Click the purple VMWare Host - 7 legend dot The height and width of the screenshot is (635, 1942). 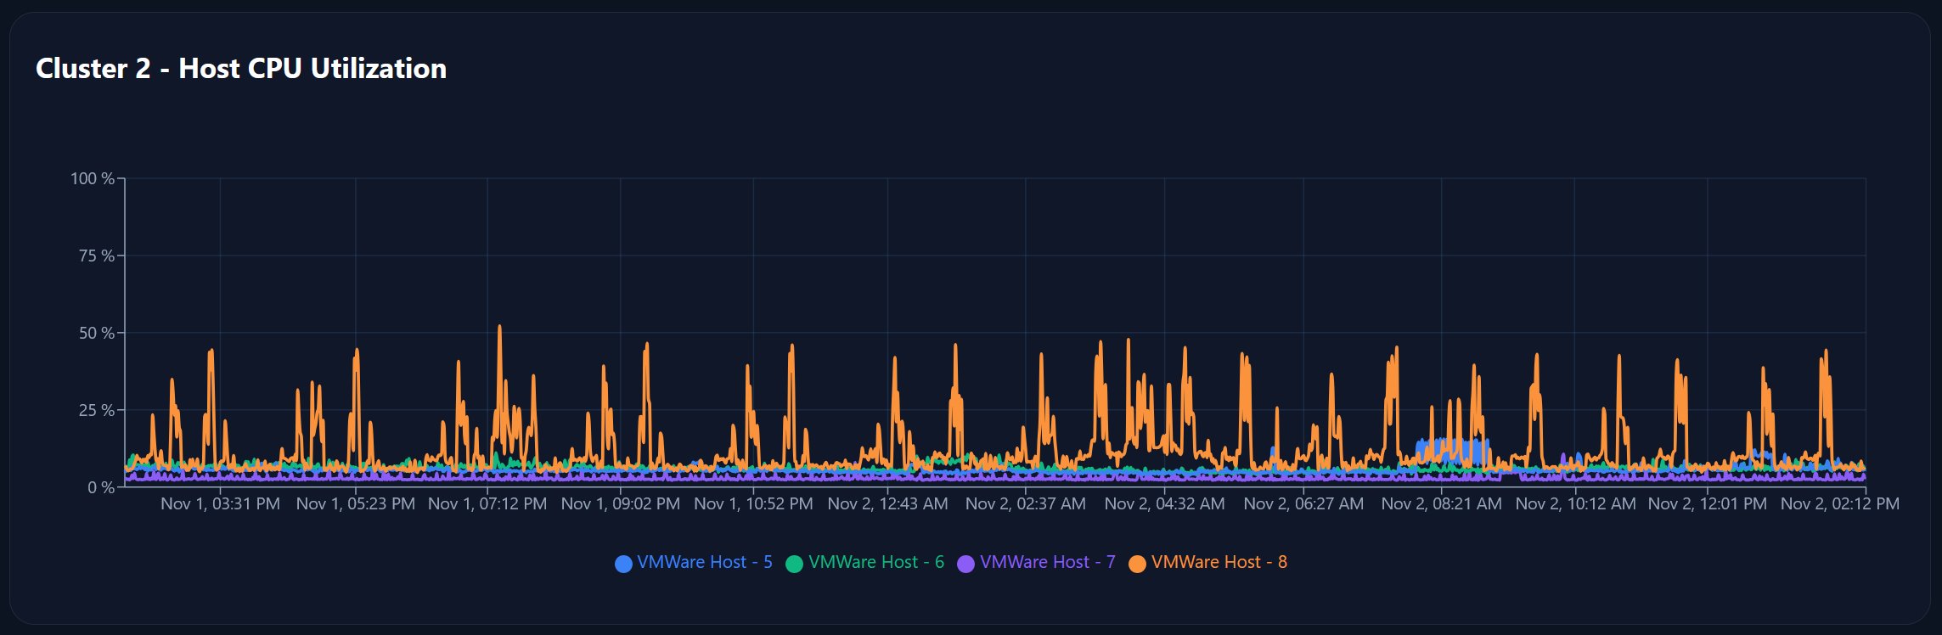[965, 564]
